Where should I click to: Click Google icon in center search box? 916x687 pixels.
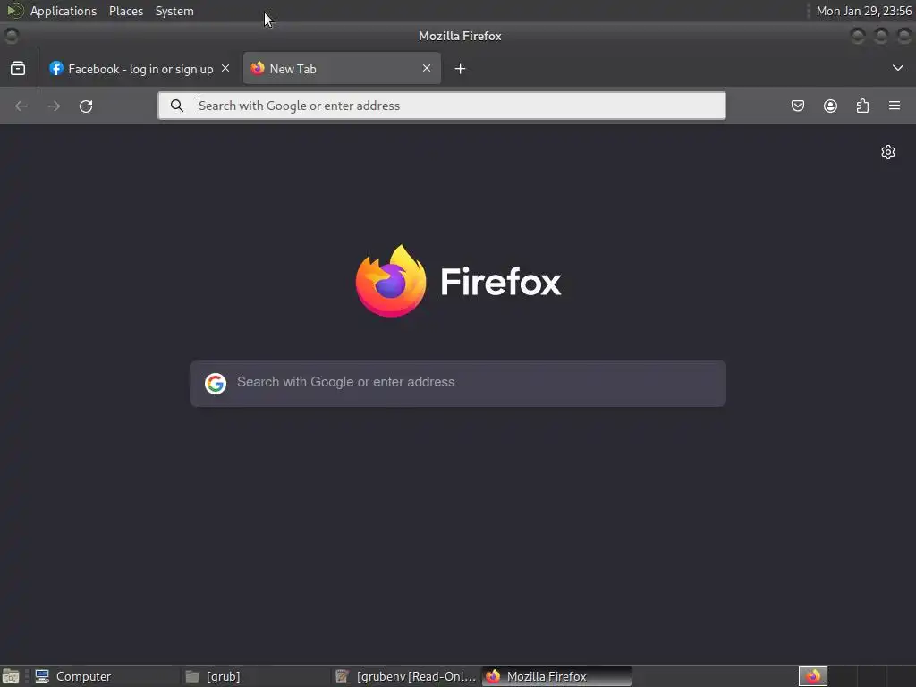click(216, 383)
